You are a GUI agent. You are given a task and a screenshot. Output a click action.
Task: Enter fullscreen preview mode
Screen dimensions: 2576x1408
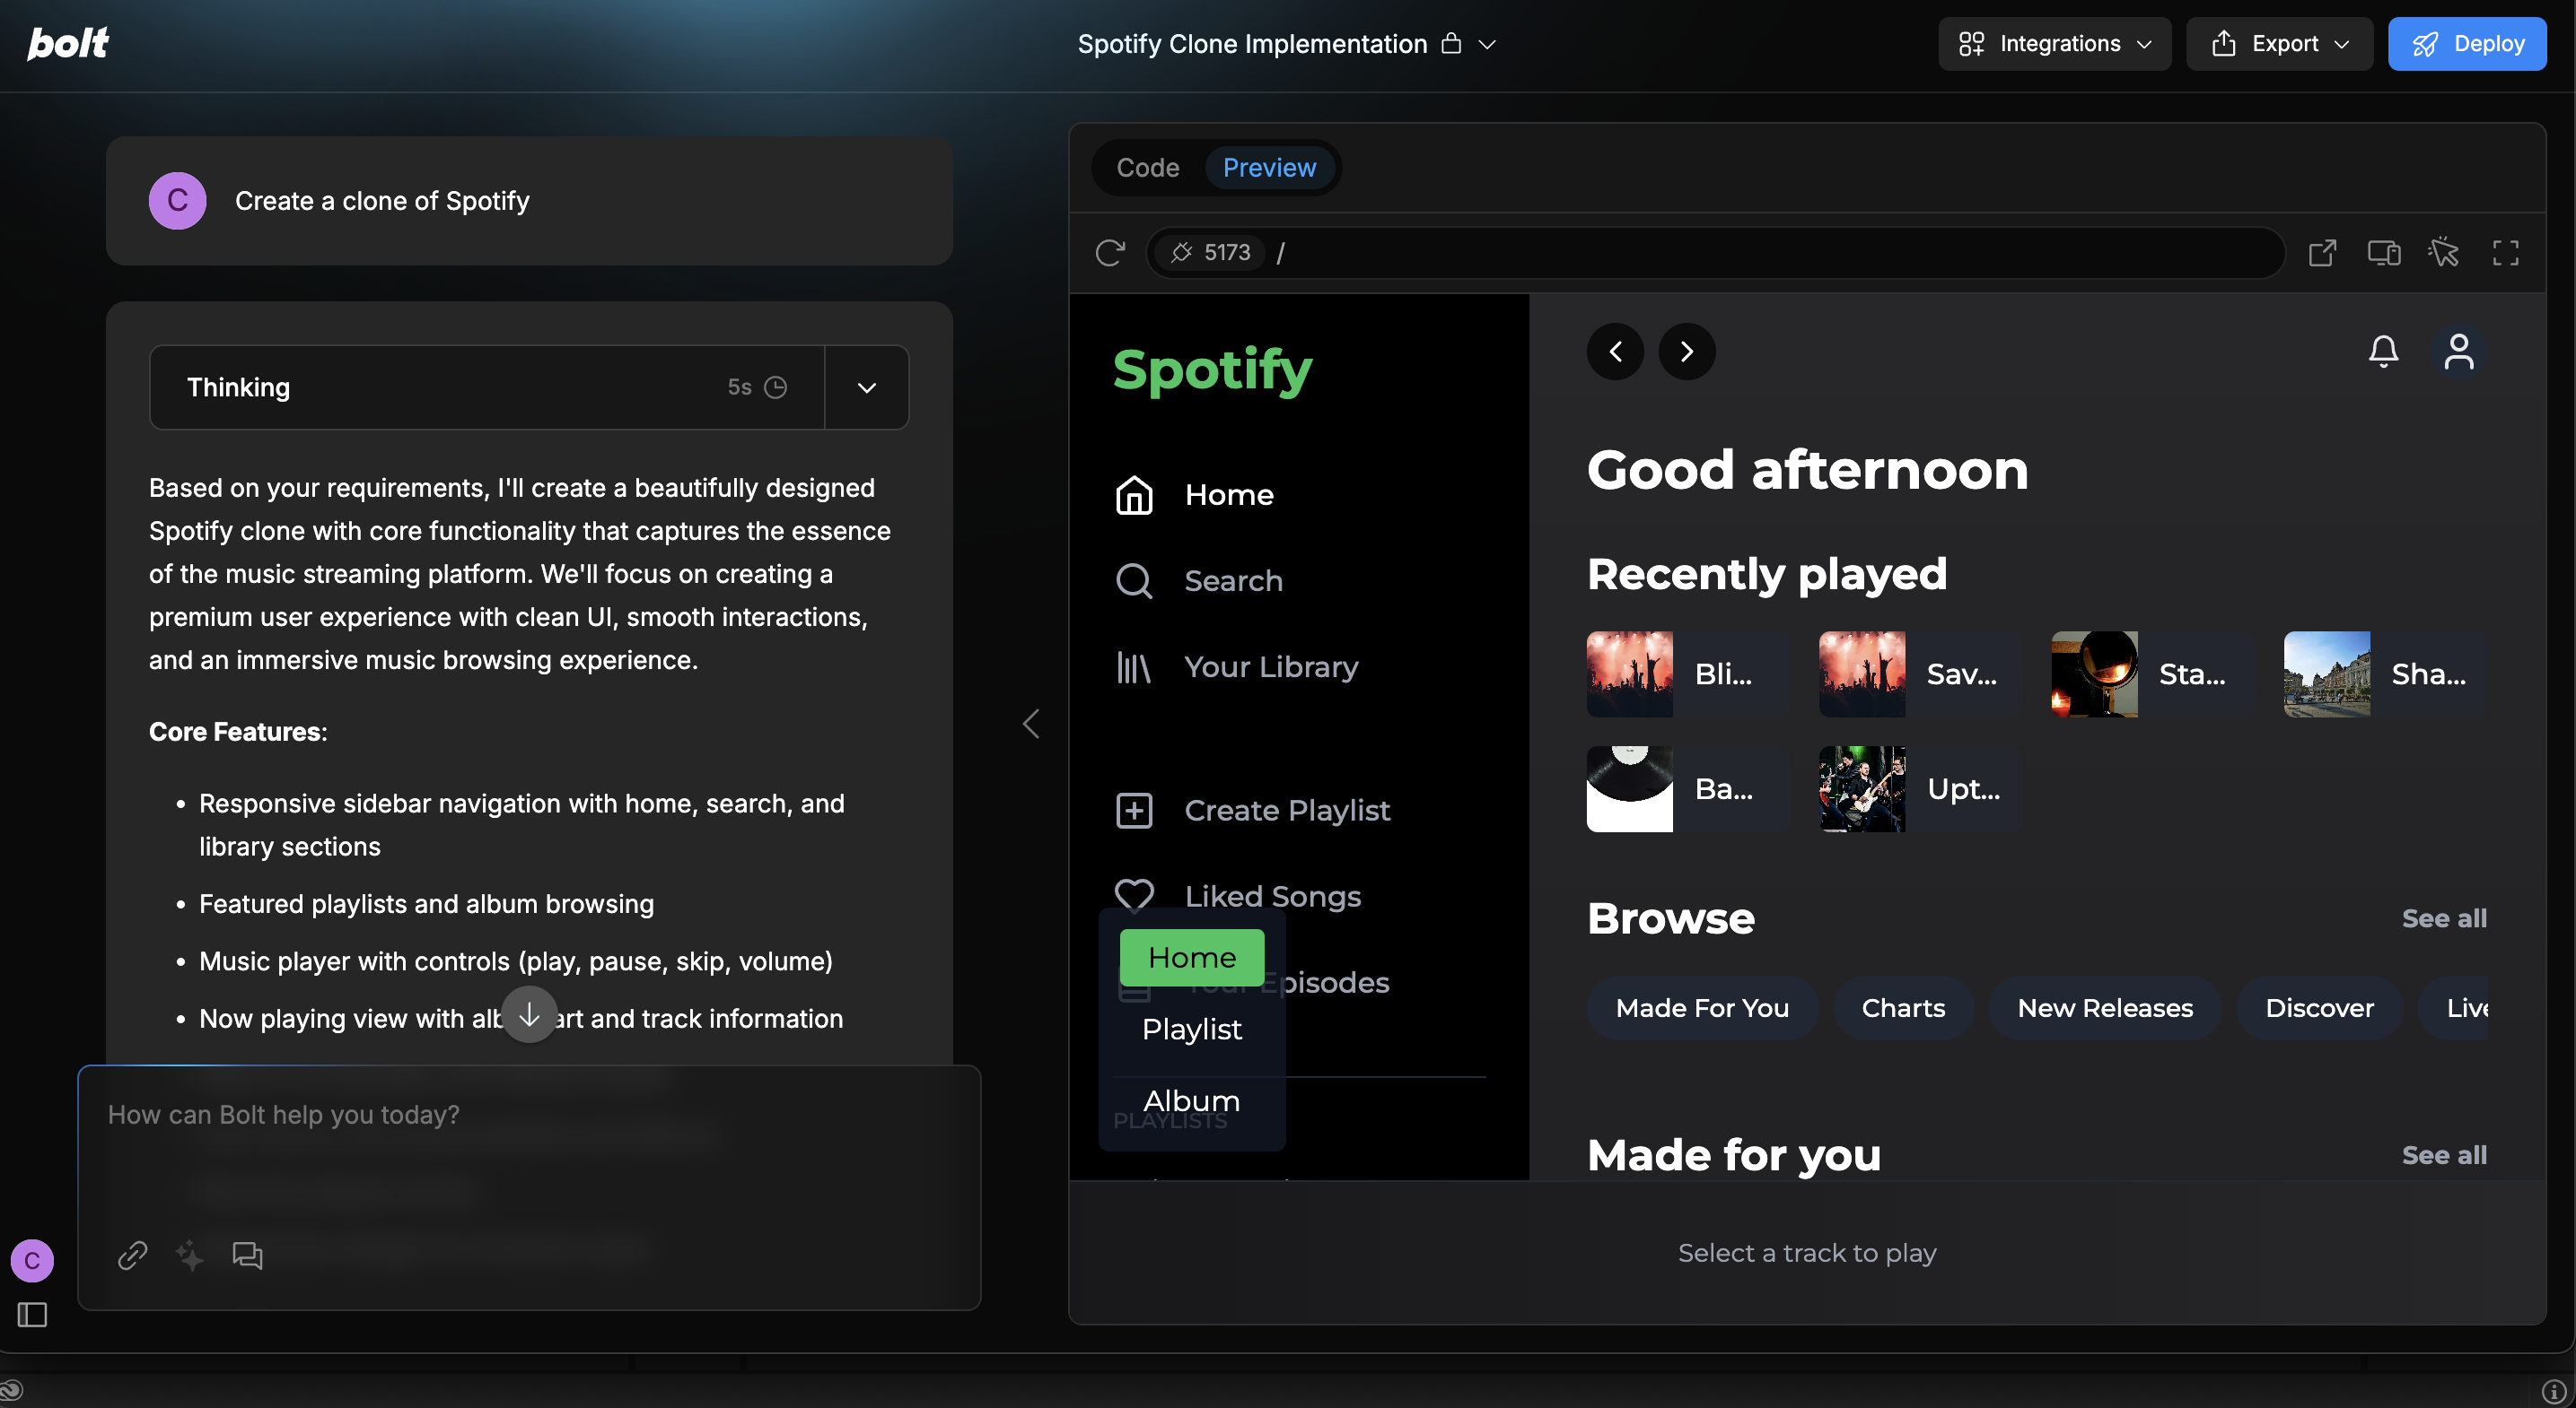click(x=2505, y=253)
